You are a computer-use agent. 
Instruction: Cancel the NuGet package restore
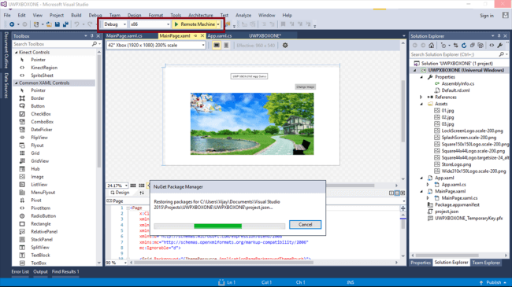tap(306, 225)
